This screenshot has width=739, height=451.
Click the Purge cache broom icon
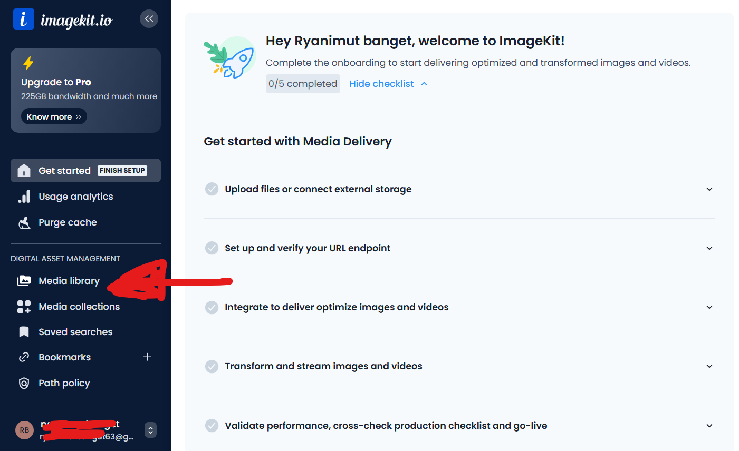24,222
